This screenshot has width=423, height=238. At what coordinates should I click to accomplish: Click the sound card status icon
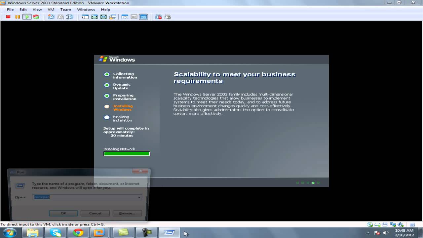[400, 224]
